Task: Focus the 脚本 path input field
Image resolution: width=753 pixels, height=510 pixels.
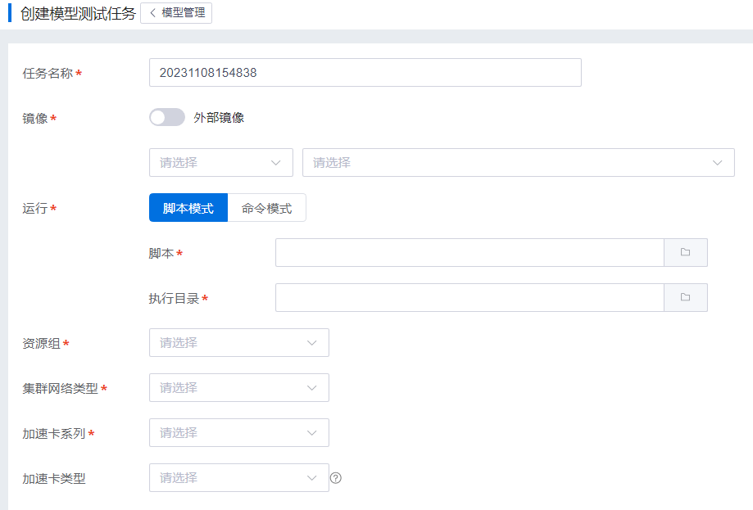Action: click(469, 253)
